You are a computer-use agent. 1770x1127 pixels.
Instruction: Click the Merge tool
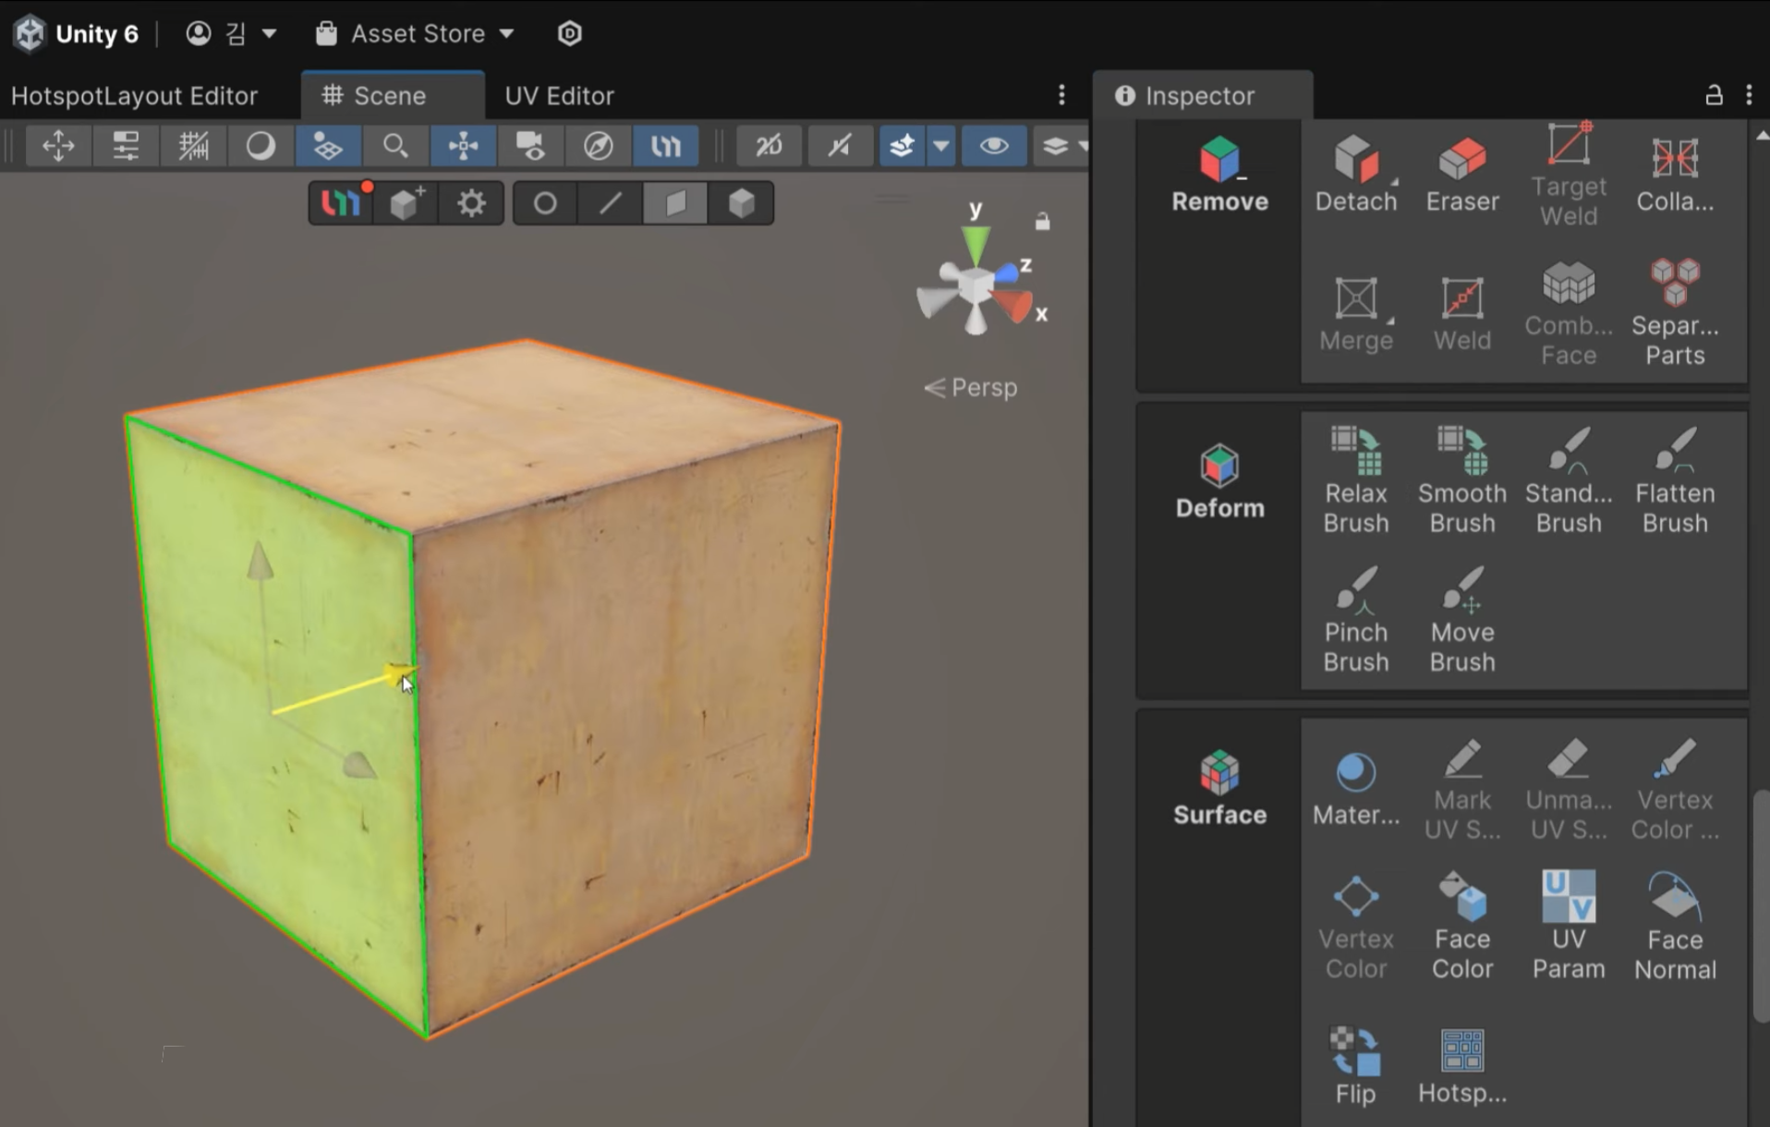[x=1355, y=314]
